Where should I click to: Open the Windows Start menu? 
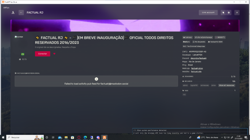[x=3, y=137]
